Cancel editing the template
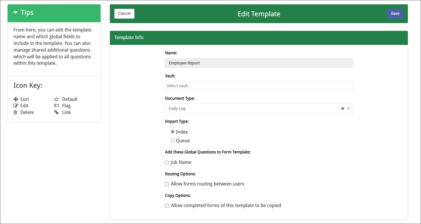The image size is (421, 224). coord(124,13)
